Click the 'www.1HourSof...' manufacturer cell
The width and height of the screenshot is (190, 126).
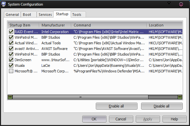56,60
